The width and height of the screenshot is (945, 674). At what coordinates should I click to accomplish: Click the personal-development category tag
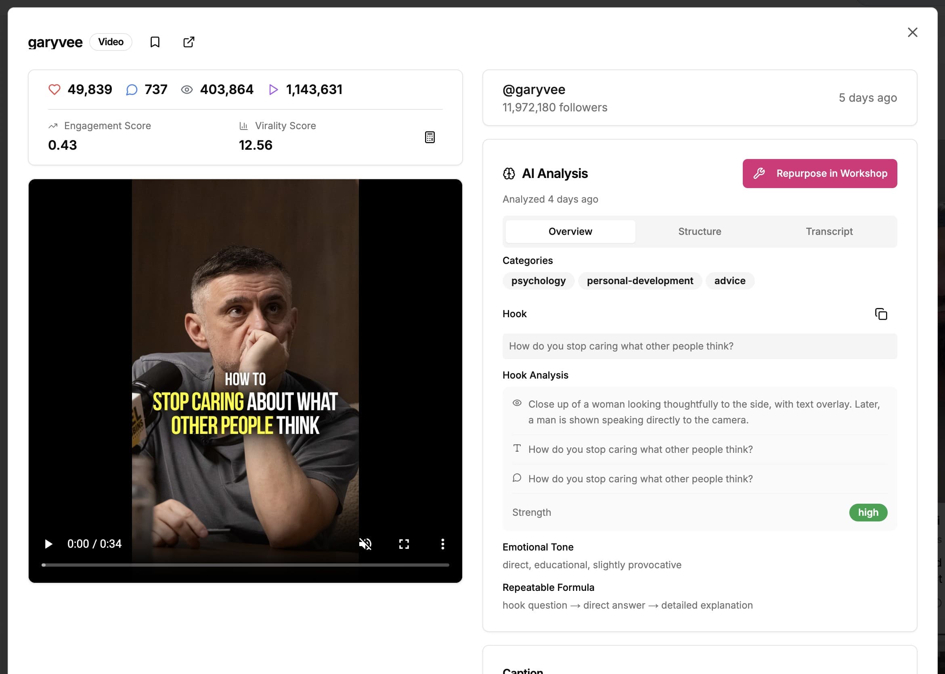(x=640, y=281)
